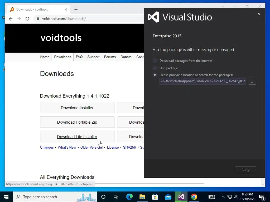Click the voidtools tab favicon

click(12, 9)
